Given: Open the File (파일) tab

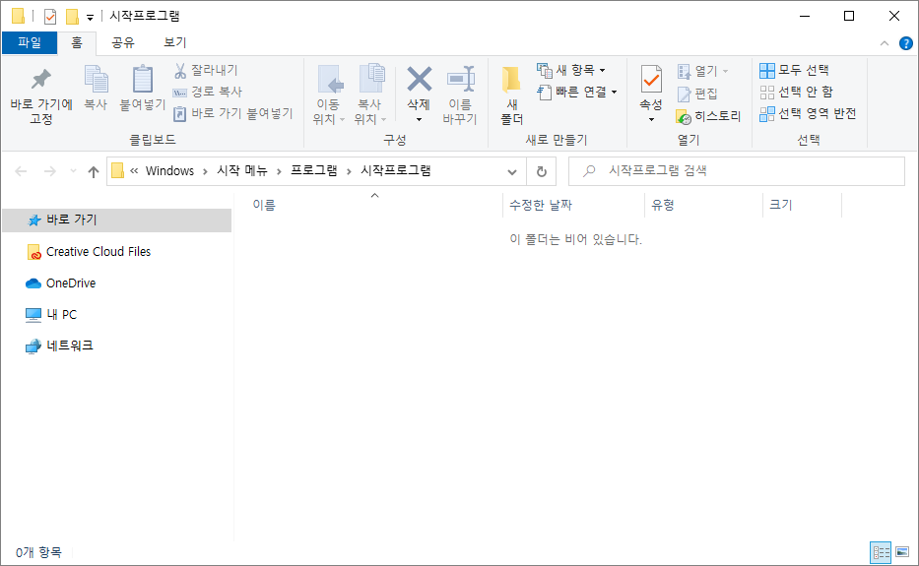Looking at the screenshot, I should point(30,42).
